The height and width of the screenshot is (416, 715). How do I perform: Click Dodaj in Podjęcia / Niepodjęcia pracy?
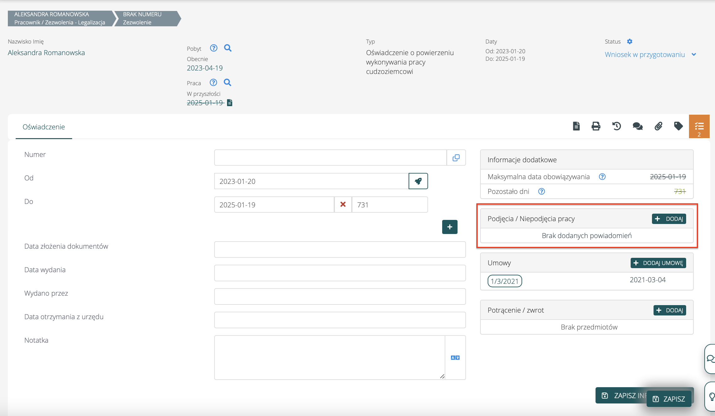coord(669,219)
